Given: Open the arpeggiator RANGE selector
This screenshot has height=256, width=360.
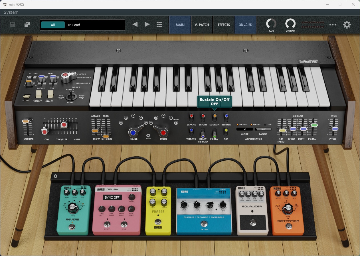Looking at the screenshot, I should tap(263, 129).
